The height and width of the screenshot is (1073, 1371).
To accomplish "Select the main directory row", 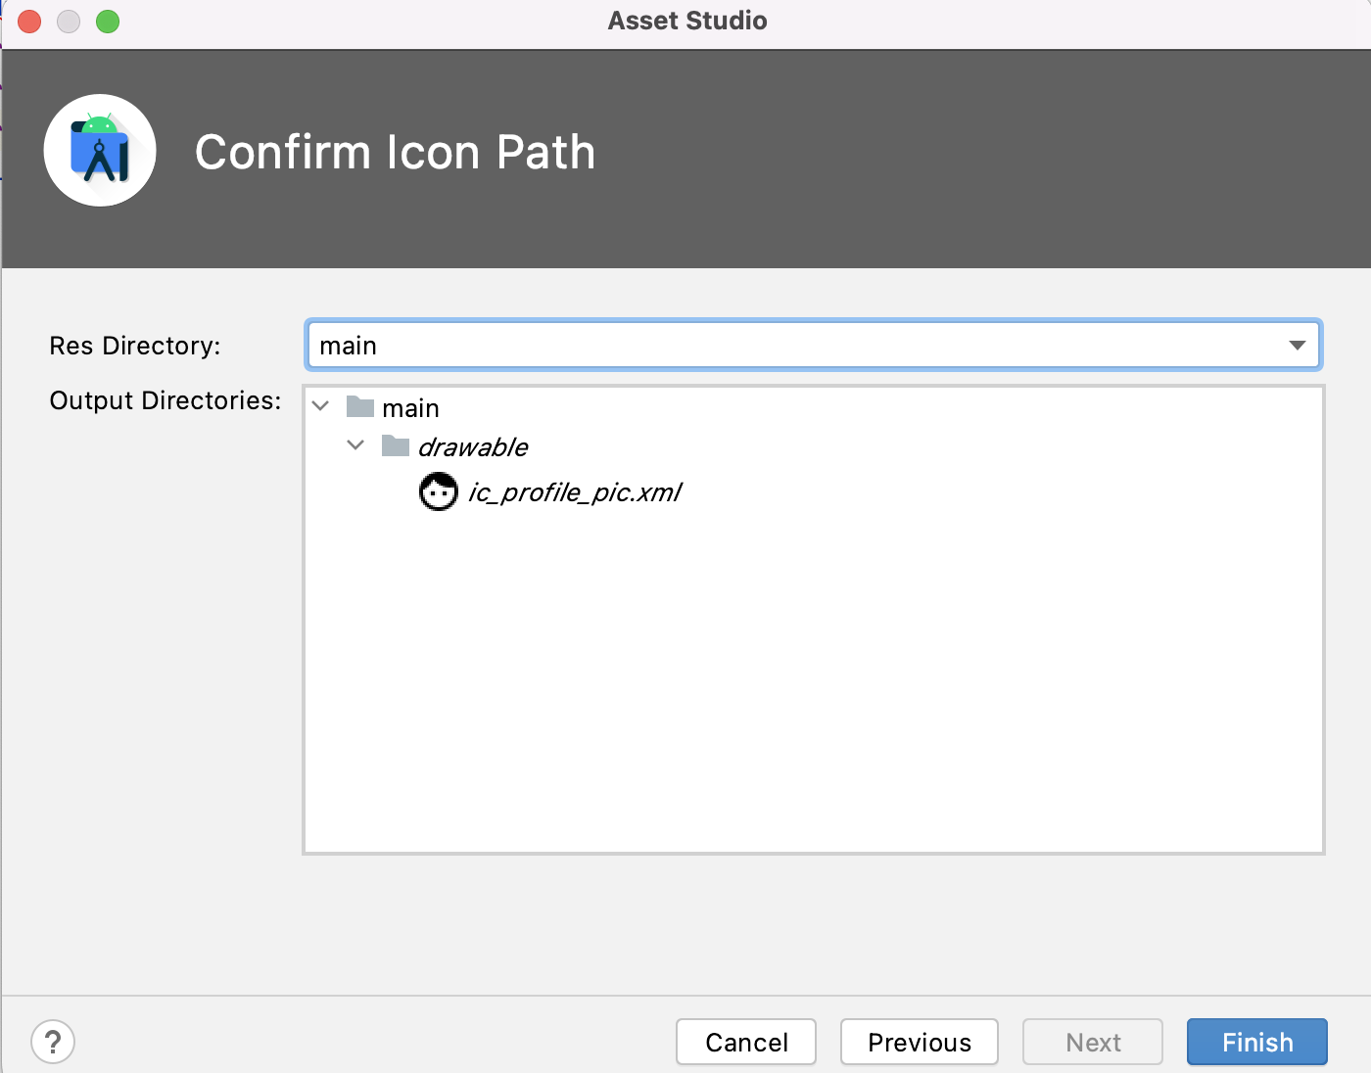I will pyautogui.click(x=410, y=407).
